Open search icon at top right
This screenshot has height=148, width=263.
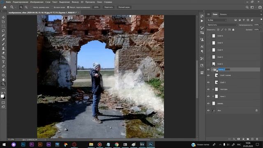tap(247, 7)
